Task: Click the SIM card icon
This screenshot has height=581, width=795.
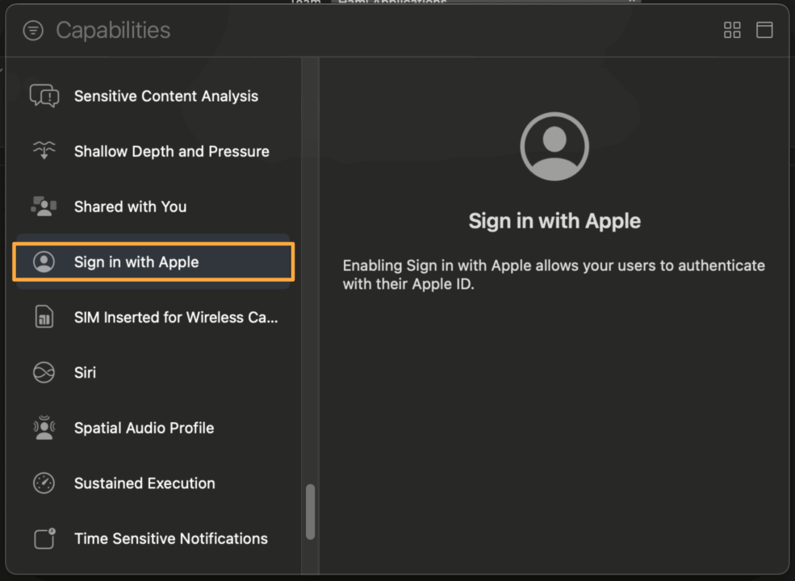Action: pos(44,317)
